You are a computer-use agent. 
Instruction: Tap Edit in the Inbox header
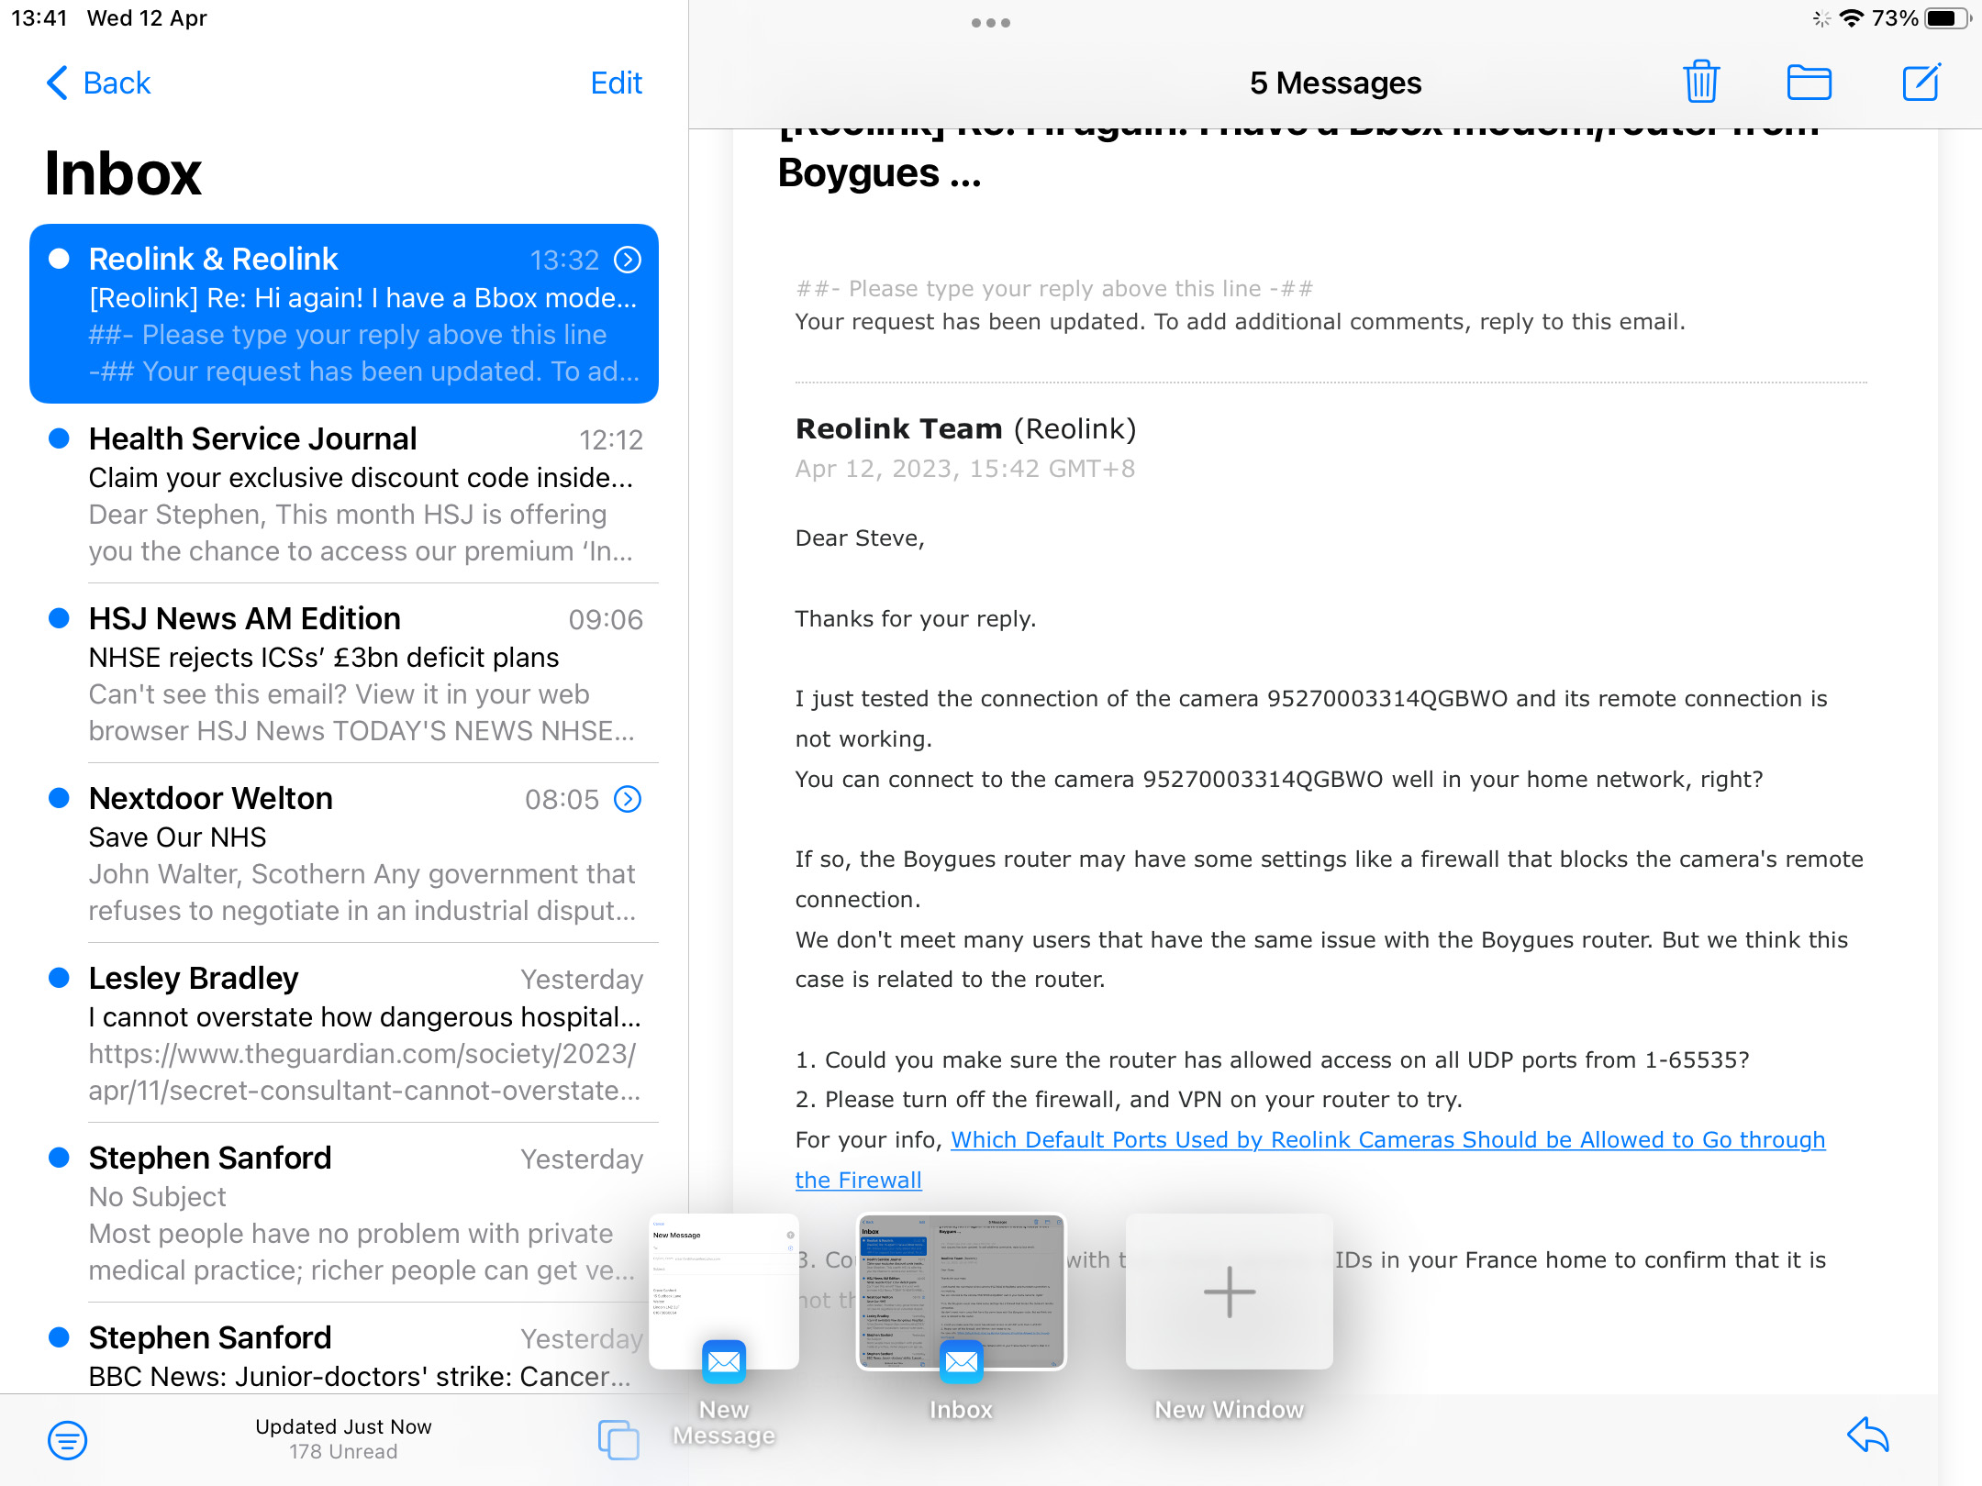coord(616,83)
